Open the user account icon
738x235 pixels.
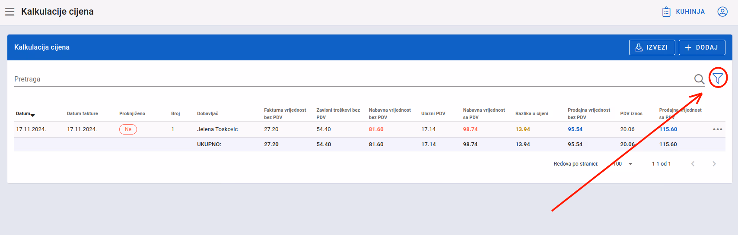(722, 12)
